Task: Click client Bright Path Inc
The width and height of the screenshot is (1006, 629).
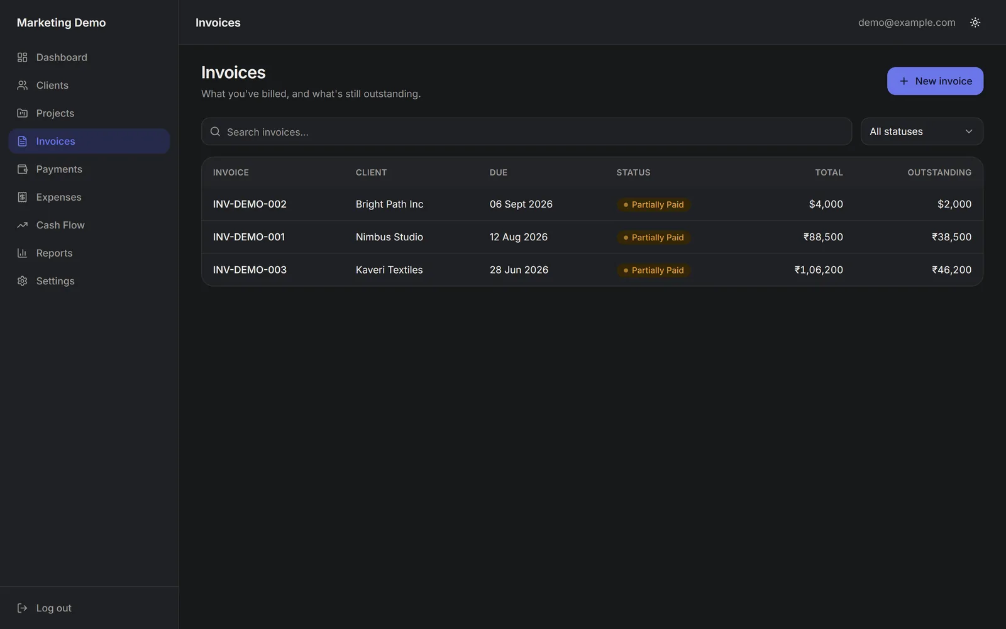Action: tap(389, 204)
